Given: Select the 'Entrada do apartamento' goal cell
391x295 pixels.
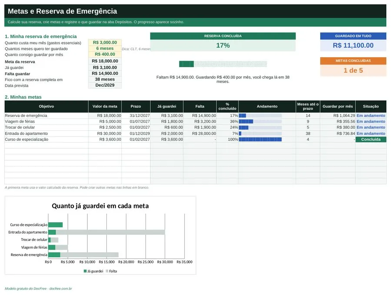Looking at the screenshot, I should pos(46,133).
